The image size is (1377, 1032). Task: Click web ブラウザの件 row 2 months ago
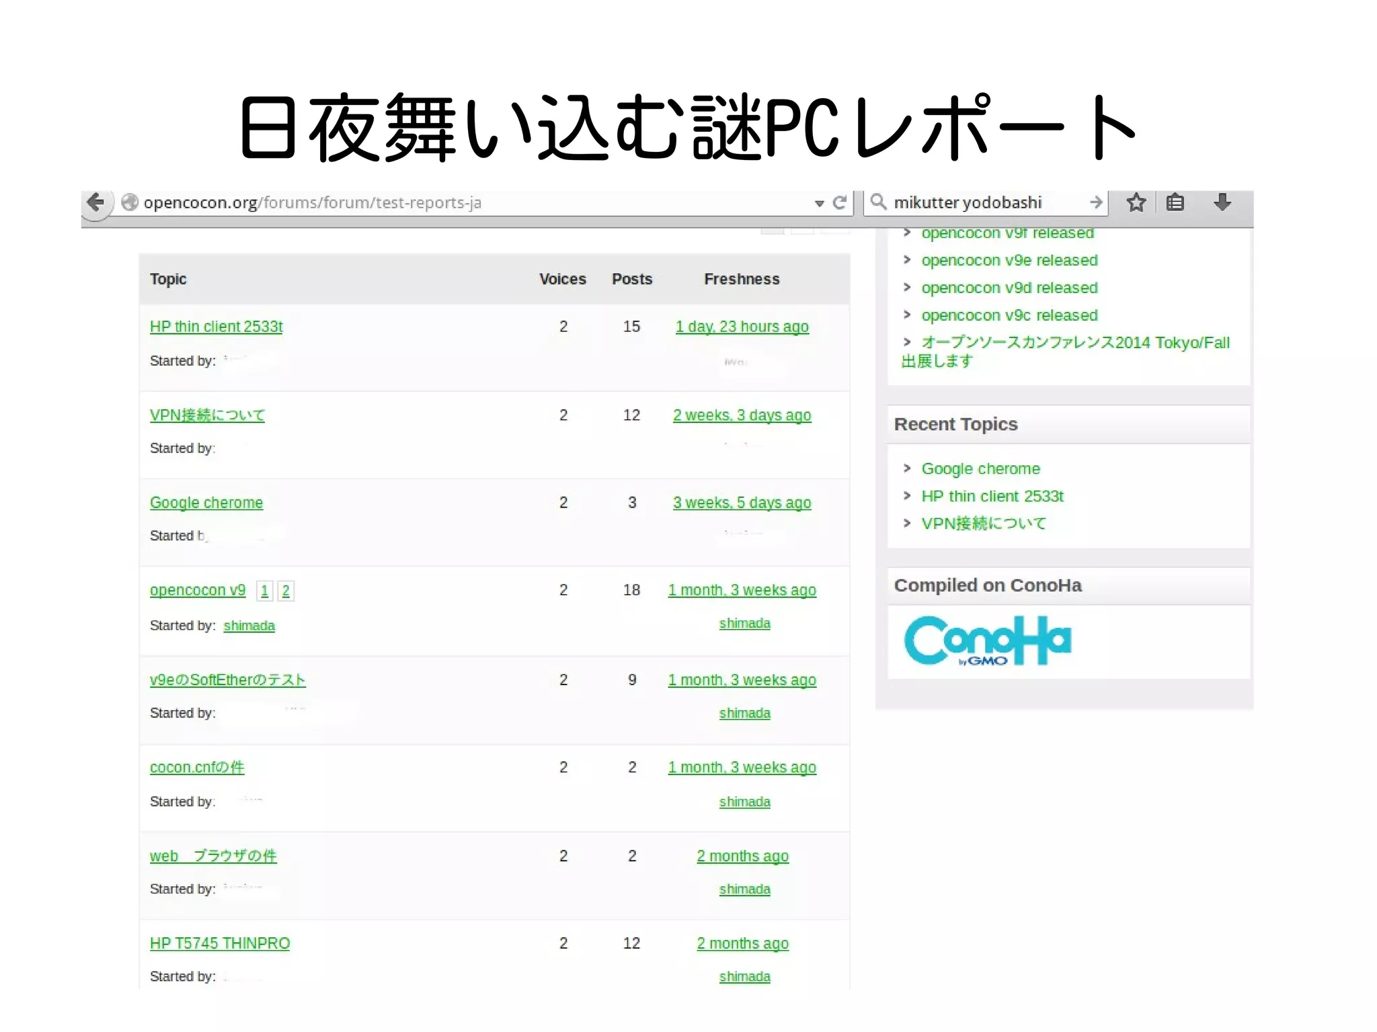point(743,857)
